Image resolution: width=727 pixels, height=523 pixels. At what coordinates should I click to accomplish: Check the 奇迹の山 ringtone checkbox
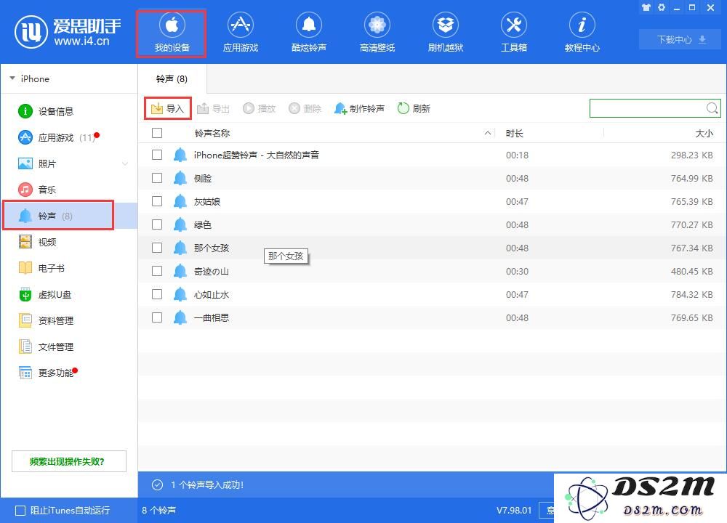point(157,271)
